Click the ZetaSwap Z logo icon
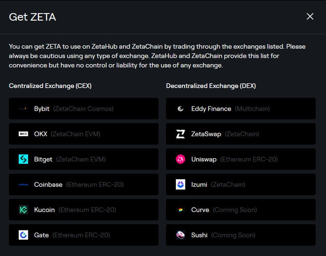 (180, 134)
